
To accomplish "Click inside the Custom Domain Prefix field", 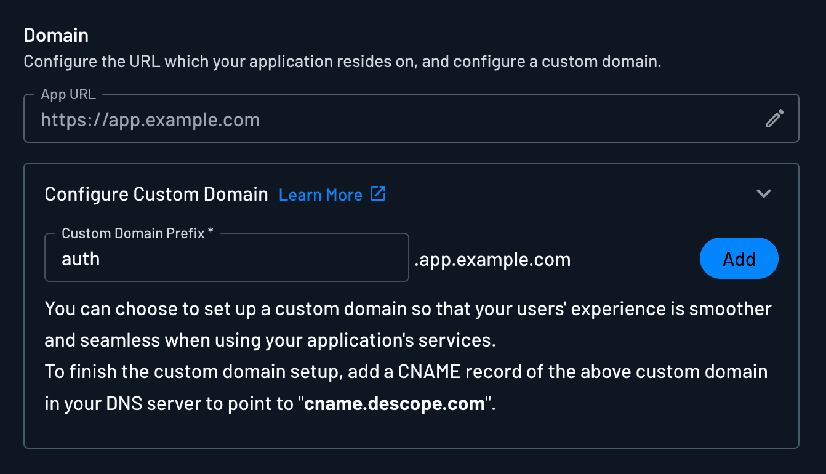I will point(227,259).
